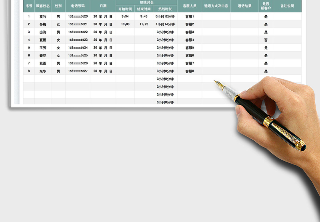Click the 客服4 staff cell
Screen dimensions: 320x222
[189, 40]
